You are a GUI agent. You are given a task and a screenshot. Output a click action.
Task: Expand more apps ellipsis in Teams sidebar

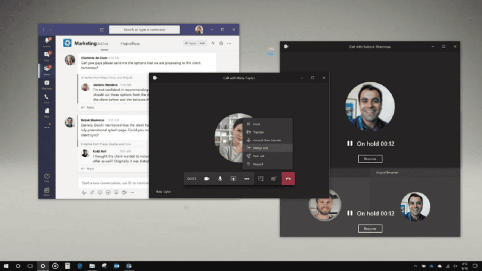[47, 127]
